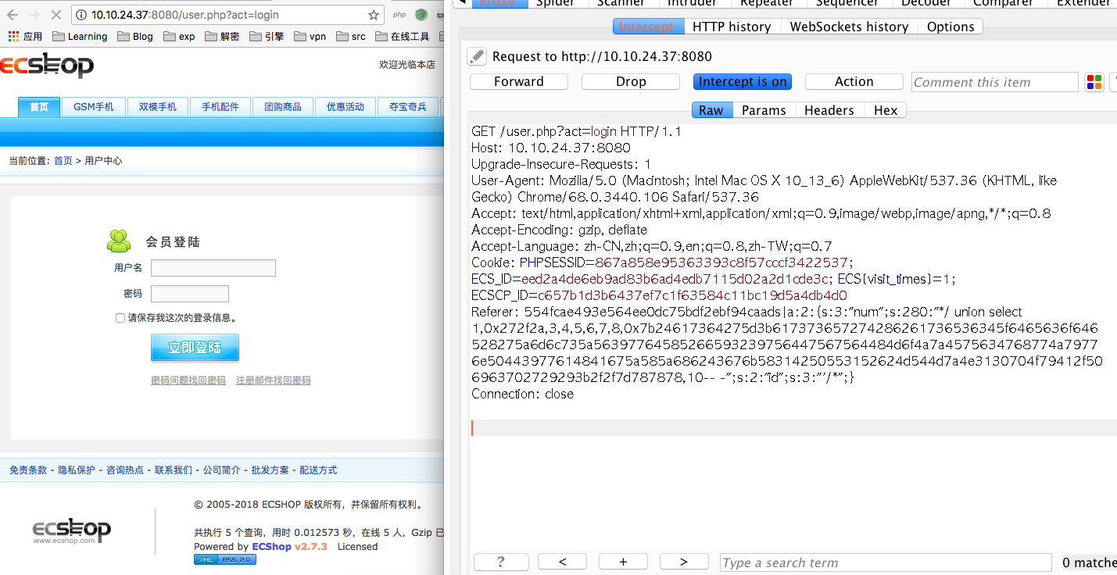
Task: Select the Params request view tab
Action: 764,110
